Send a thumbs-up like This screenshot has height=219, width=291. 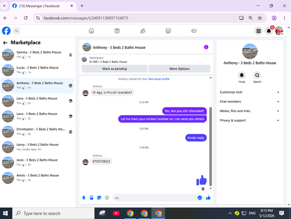click(208, 198)
